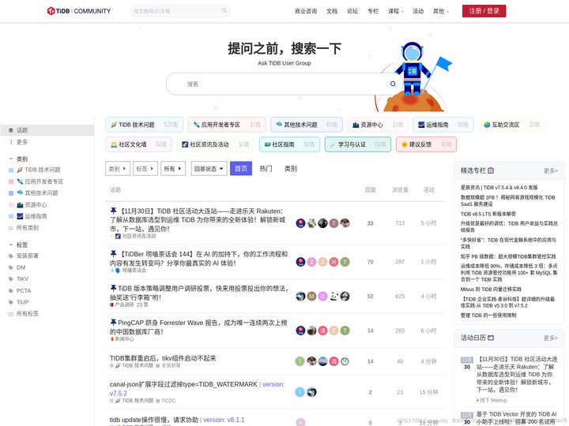Select the TiKV tag in sidebar
Viewport: 569px width, 426px height.
(18, 279)
